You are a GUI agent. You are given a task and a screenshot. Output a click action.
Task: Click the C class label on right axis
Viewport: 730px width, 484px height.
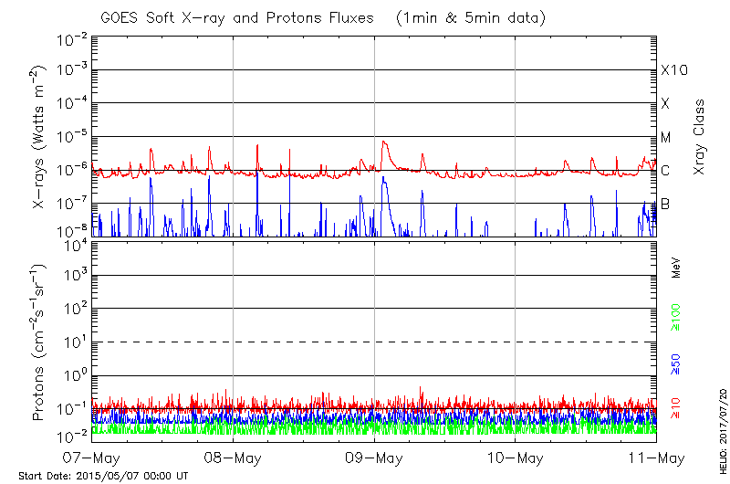pyautogui.click(x=665, y=171)
